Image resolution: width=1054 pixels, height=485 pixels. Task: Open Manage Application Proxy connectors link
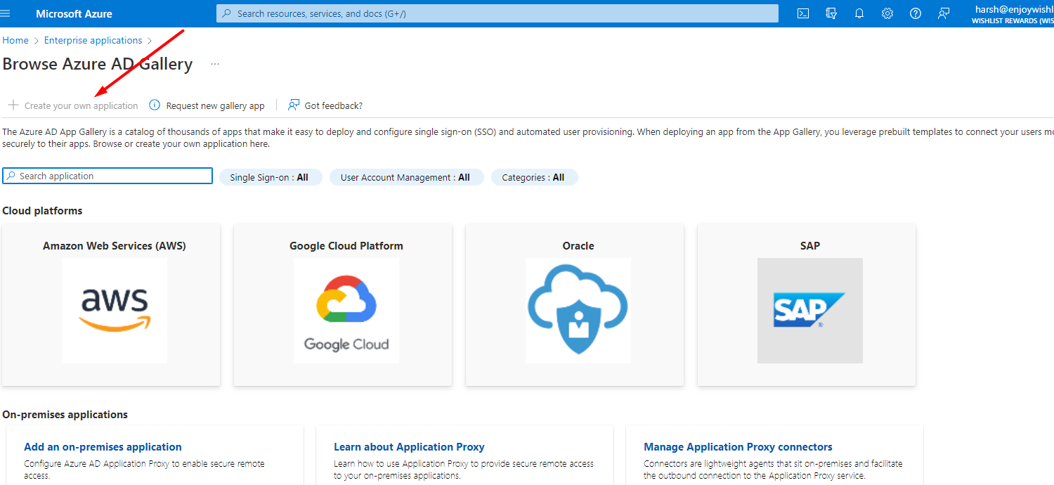(738, 446)
